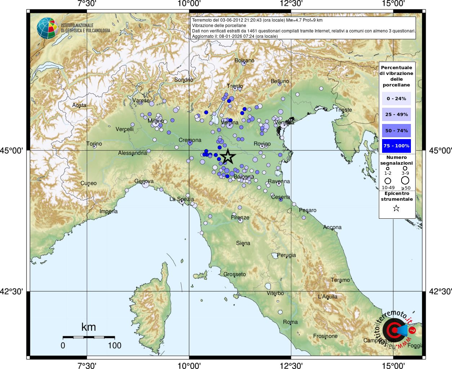Click the 1-2 reports legend circle

[388, 168]
